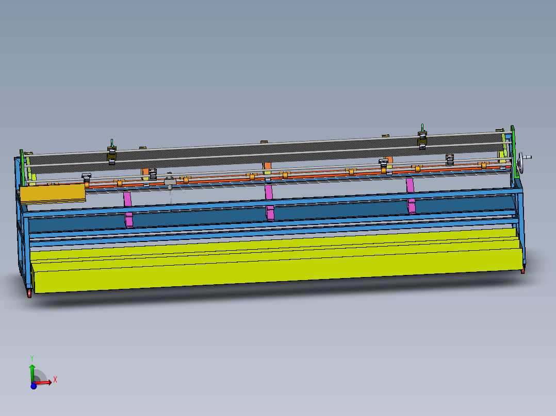Select the top-right clamp with green pin
The height and width of the screenshot is (416, 556).
click(422, 137)
